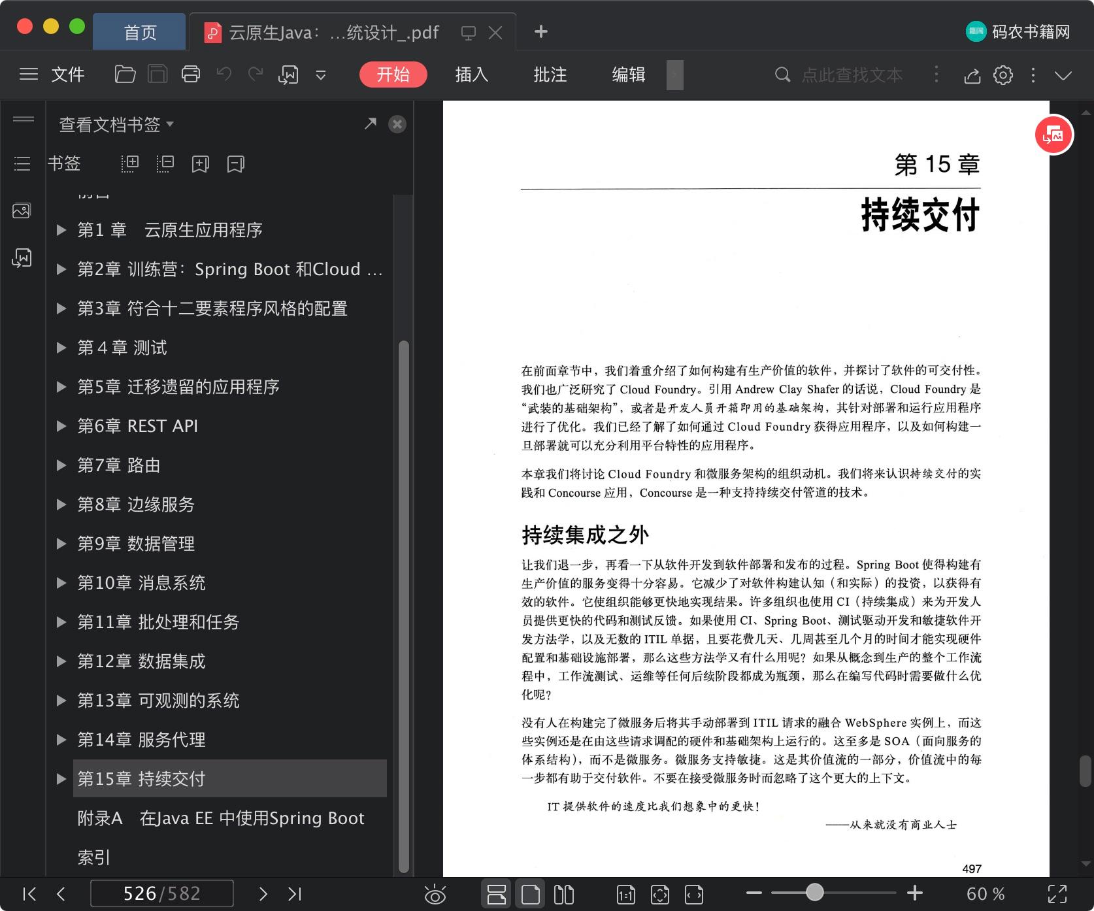Fit page width icon
Image resolution: width=1094 pixels, height=911 pixels.
pos(694,894)
